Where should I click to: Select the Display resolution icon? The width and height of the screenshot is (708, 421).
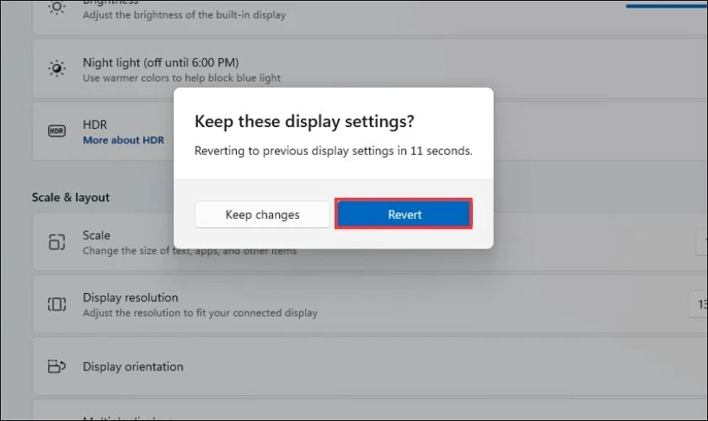point(56,304)
